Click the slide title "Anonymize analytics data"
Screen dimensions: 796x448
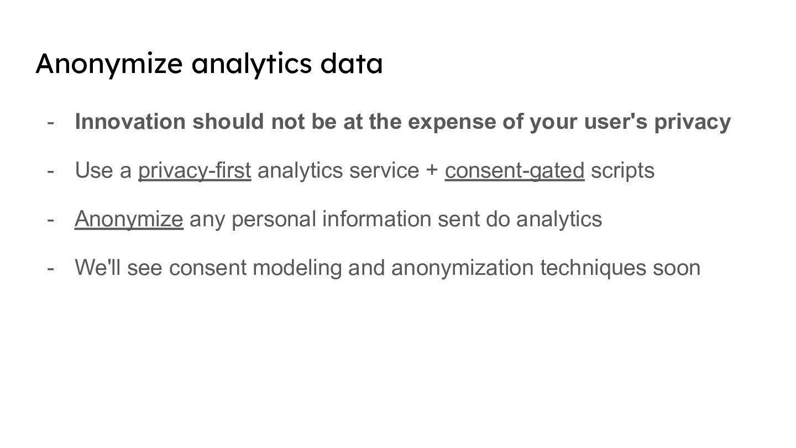coord(209,64)
